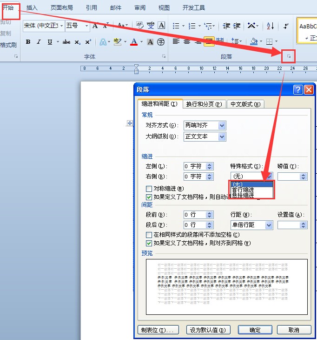
Task: Switch to the 插入 ribbon tab
Action: coord(32,8)
